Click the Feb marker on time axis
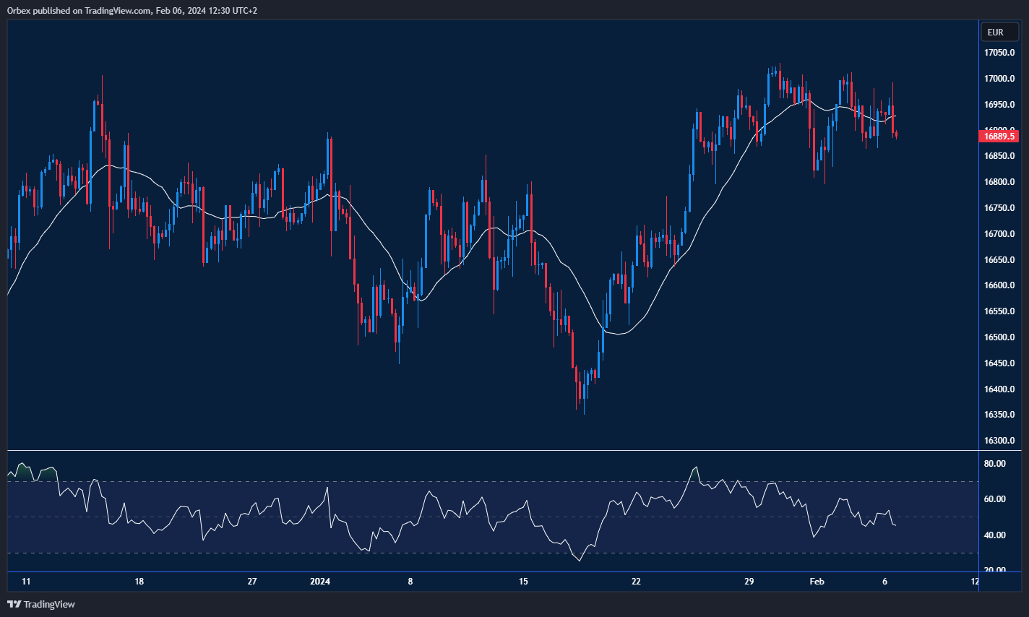The image size is (1029, 617). pyautogui.click(x=817, y=582)
